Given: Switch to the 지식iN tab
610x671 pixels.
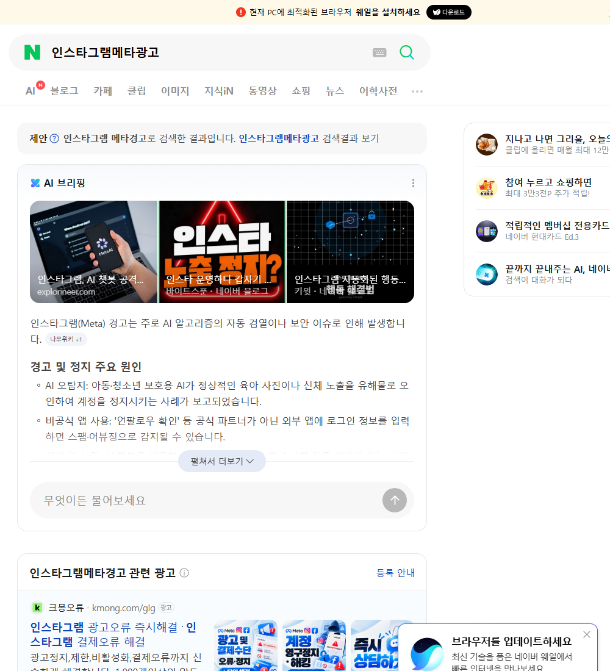Looking at the screenshot, I should 219,91.
